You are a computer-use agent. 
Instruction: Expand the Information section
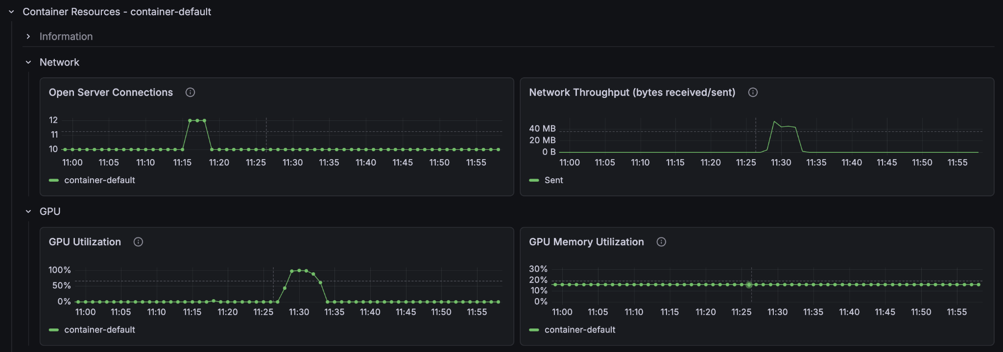[28, 37]
